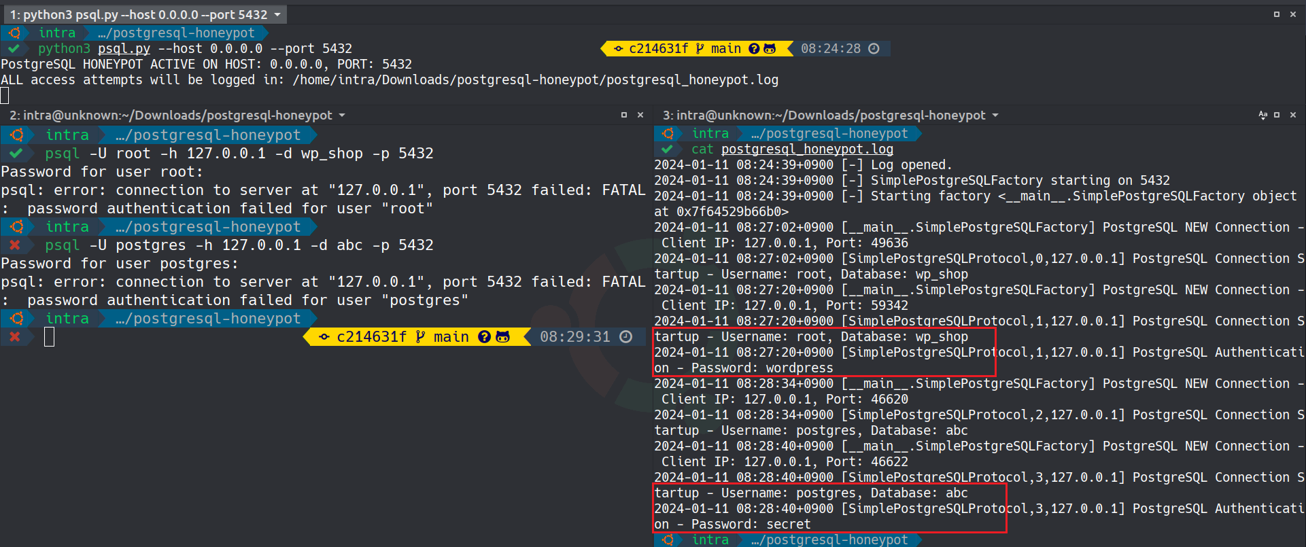This screenshot has height=547, width=1306.
Task: Click the Ubuntu logo on the last prompt in terminal 2
Action: [x=17, y=319]
